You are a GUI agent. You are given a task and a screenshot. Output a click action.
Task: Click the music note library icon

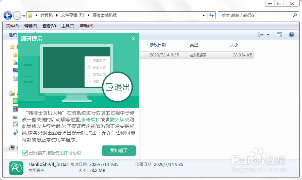click(15, 132)
